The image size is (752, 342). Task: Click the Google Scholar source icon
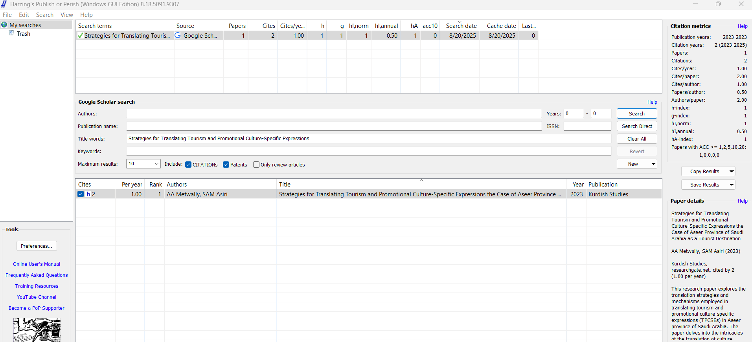tap(178, 35)
